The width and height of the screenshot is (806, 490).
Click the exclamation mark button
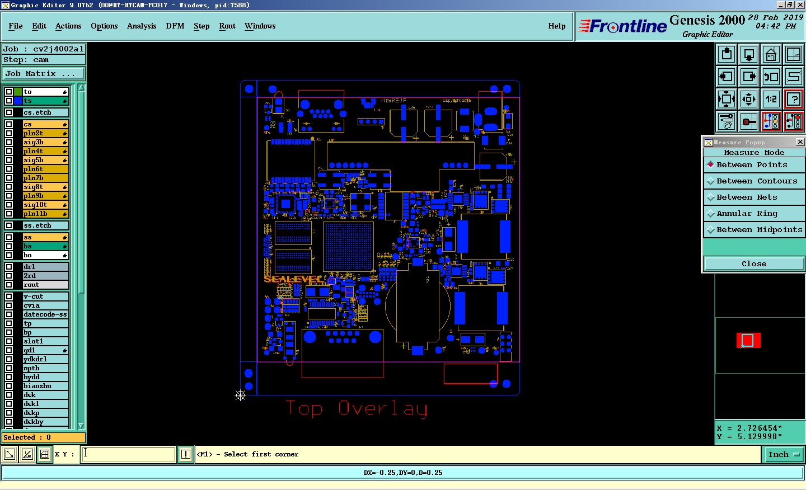(x=186, y=454)
